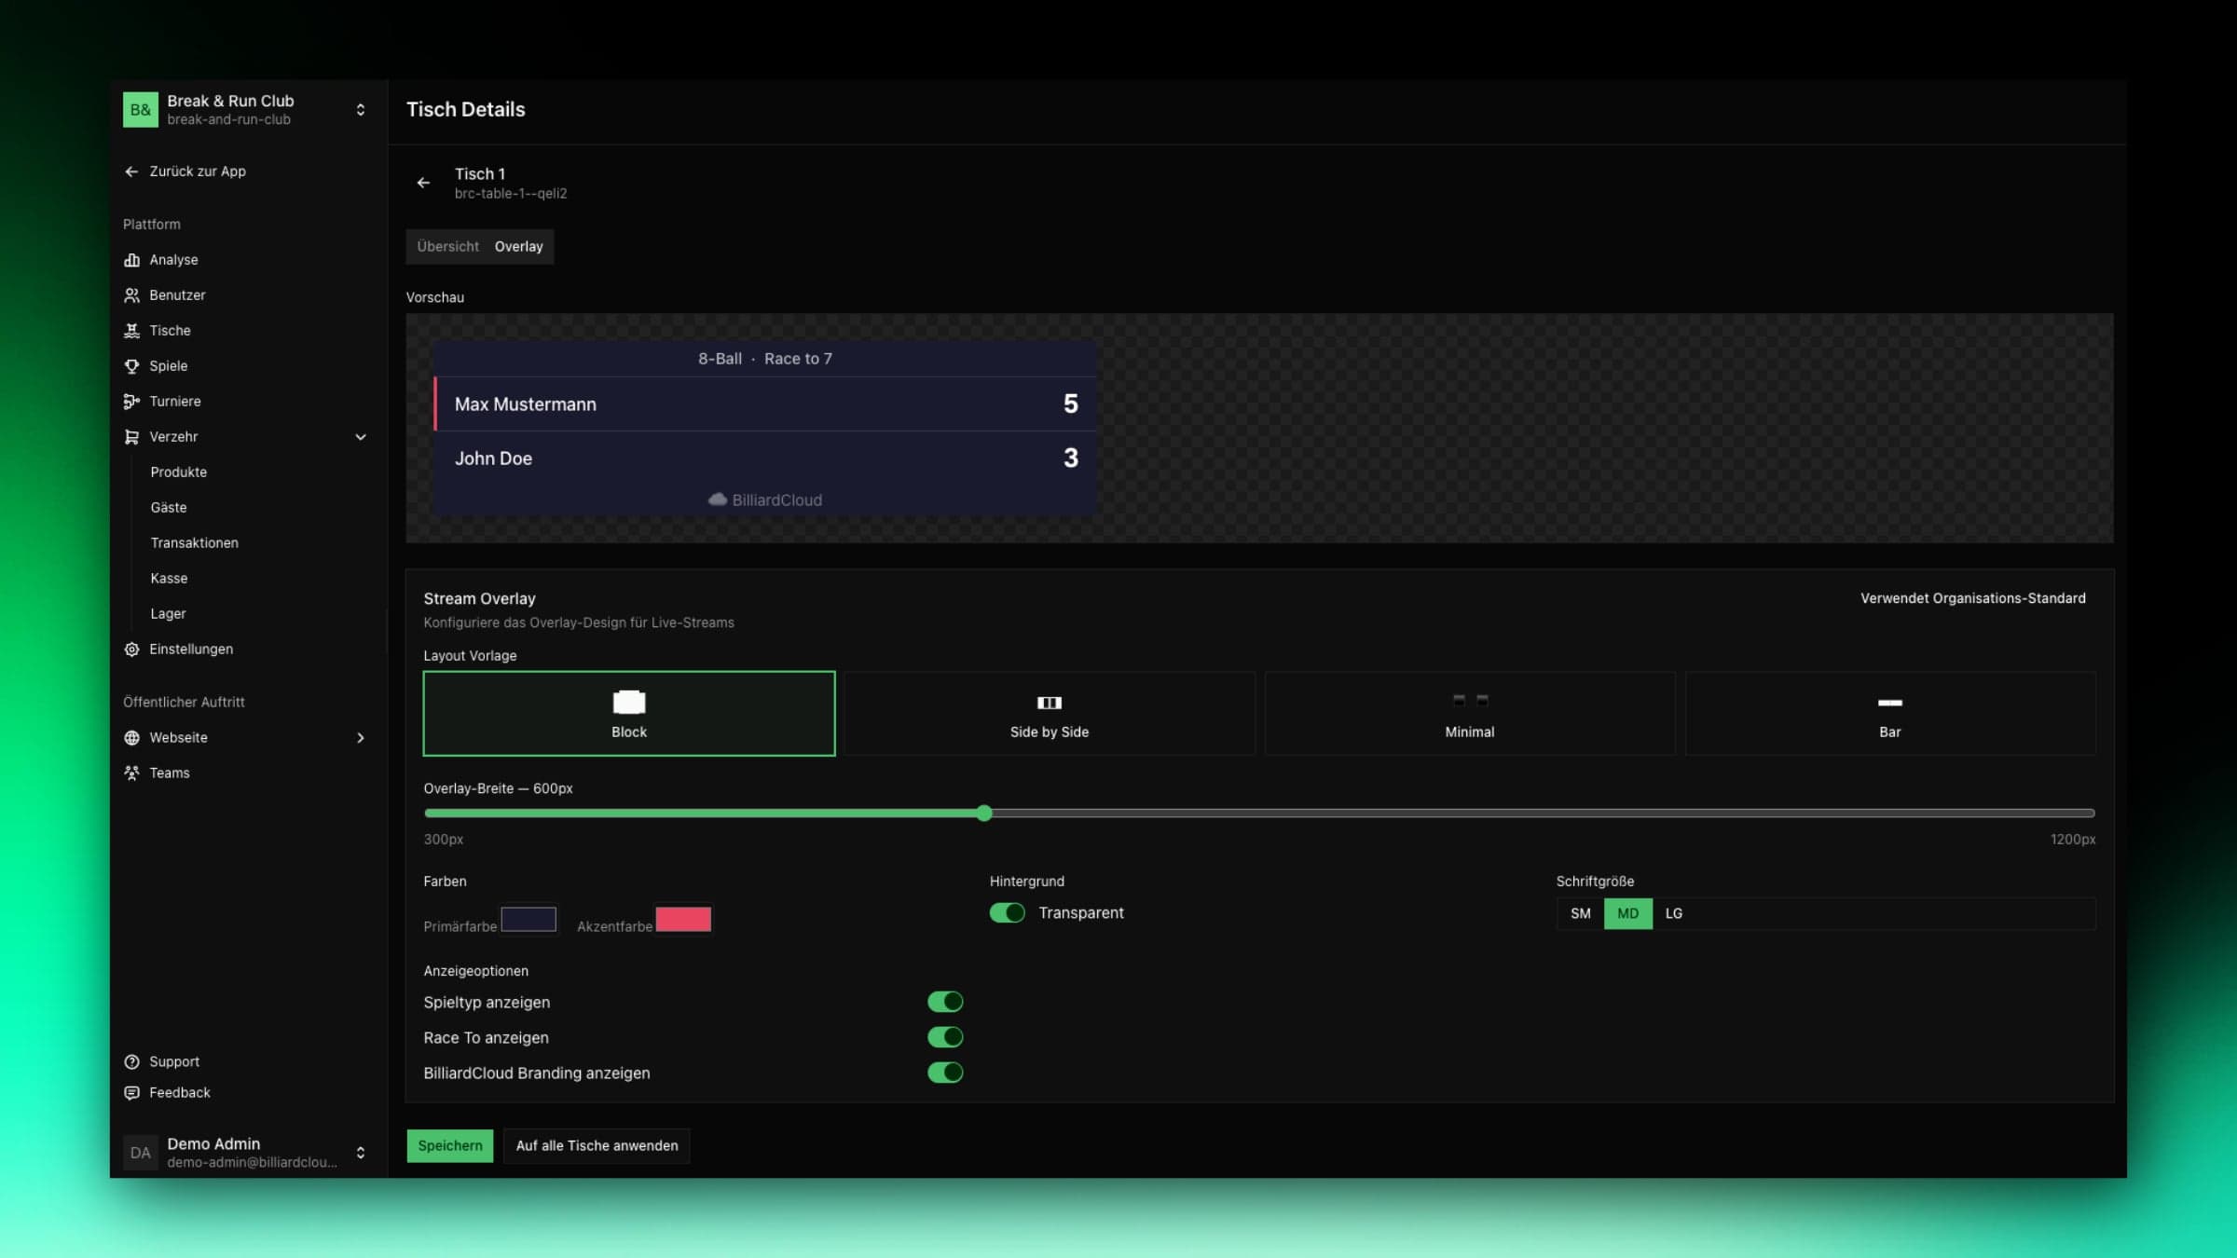Click the 'brc-table-1--qeli2' table slug
2237x1258 pixels.
click(x=511, y=194)
